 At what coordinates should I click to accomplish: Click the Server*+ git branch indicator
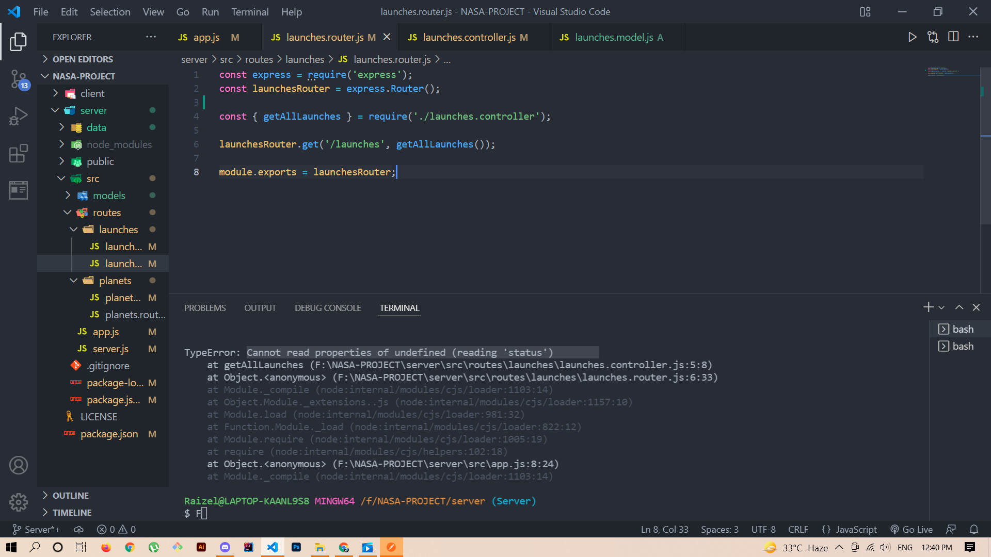click(x=36, y=529)
